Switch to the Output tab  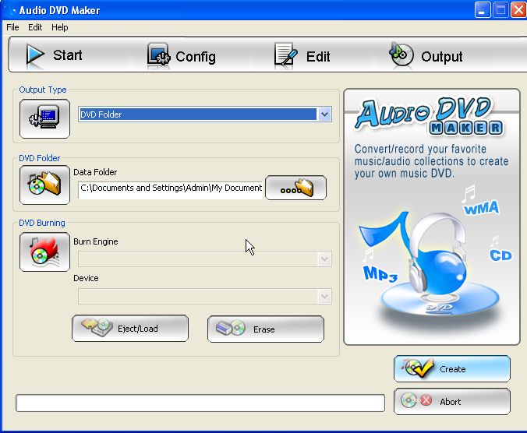click(426, 56)
